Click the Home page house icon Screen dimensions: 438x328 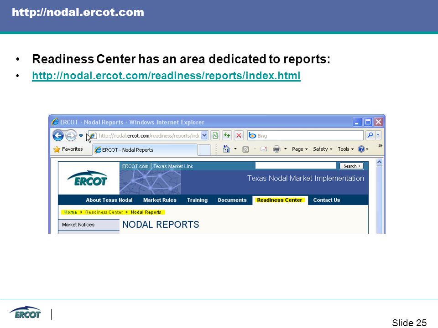(x=226, y=149)
